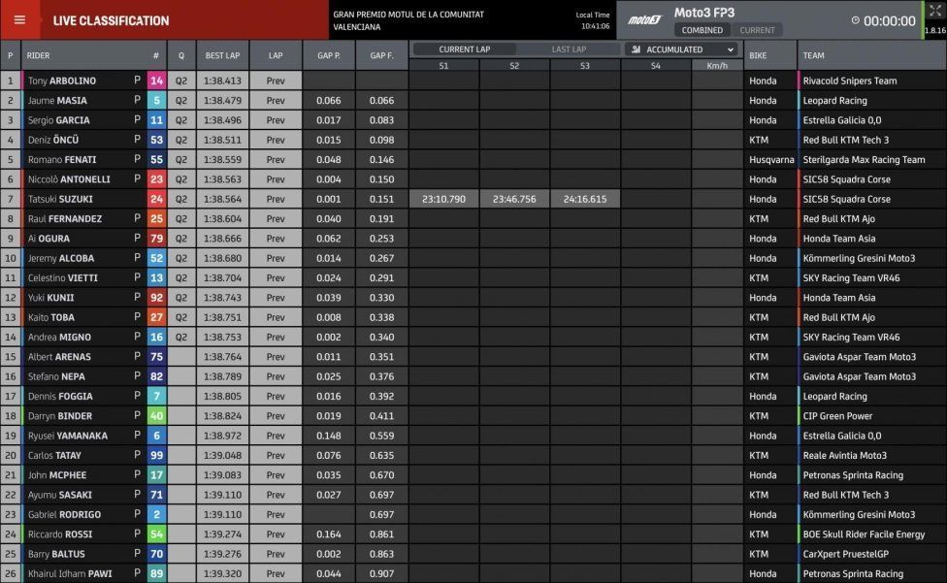Select the LAST LAP tab

pyautogui.click(x=569, y=49)
